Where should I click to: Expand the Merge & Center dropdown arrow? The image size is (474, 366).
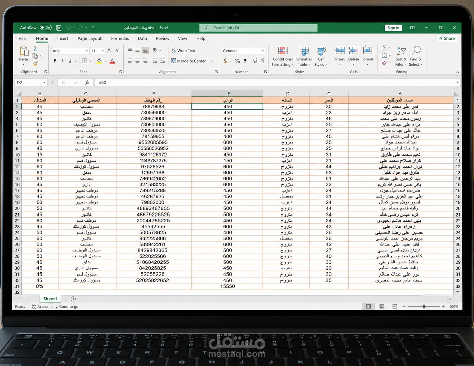[213, 61]
